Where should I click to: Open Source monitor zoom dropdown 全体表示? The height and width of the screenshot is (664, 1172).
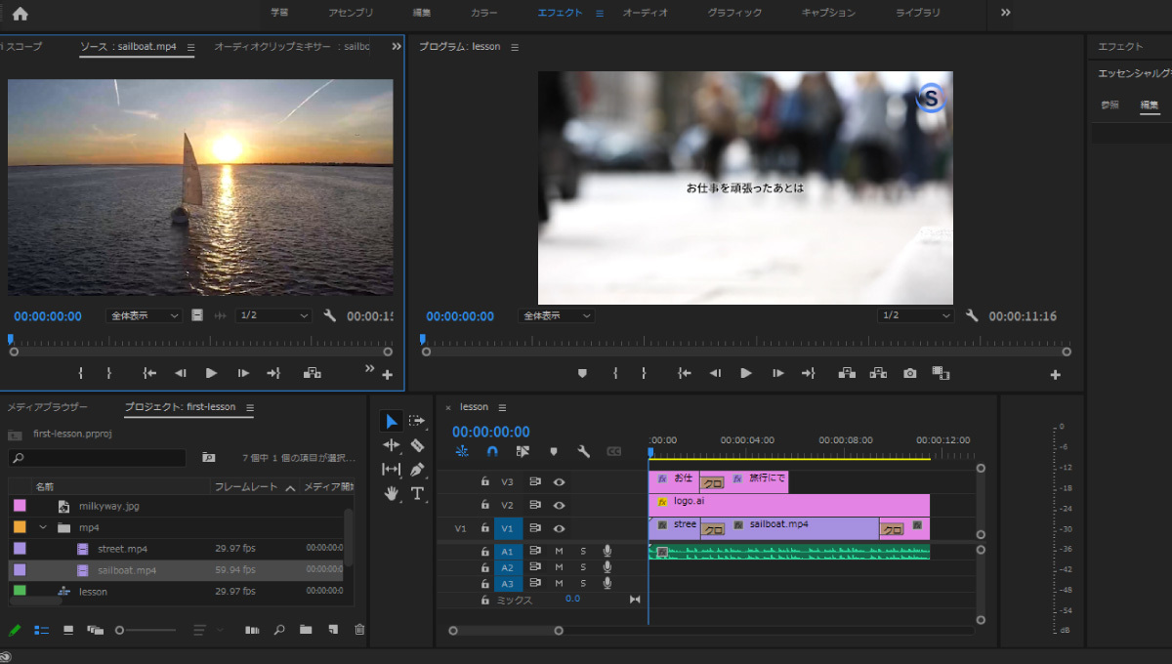pyautogui.click(x=144, y=315)
